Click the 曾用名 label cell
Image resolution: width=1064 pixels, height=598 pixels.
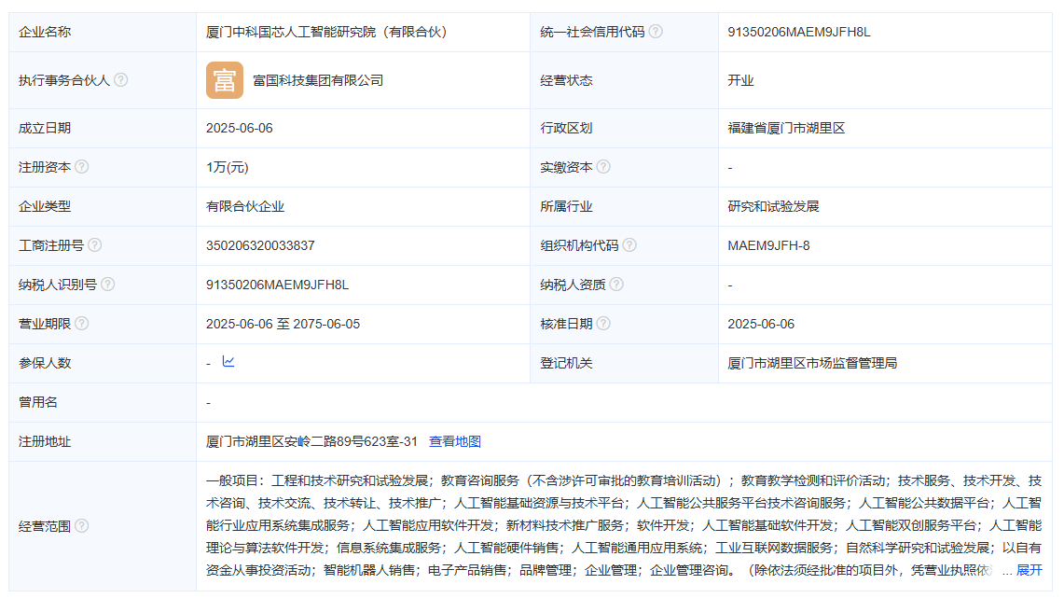pyautogui.click(x=103, y=402)
